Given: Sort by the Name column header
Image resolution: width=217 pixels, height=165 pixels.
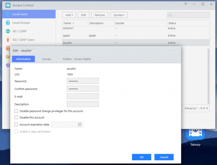Looking at the screenshot, I should click(x=75, y=23).
